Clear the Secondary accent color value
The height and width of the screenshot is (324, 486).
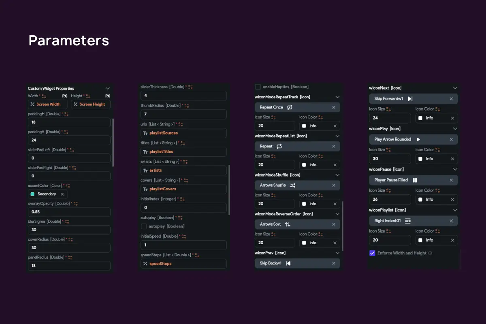(x=62, y=194)
